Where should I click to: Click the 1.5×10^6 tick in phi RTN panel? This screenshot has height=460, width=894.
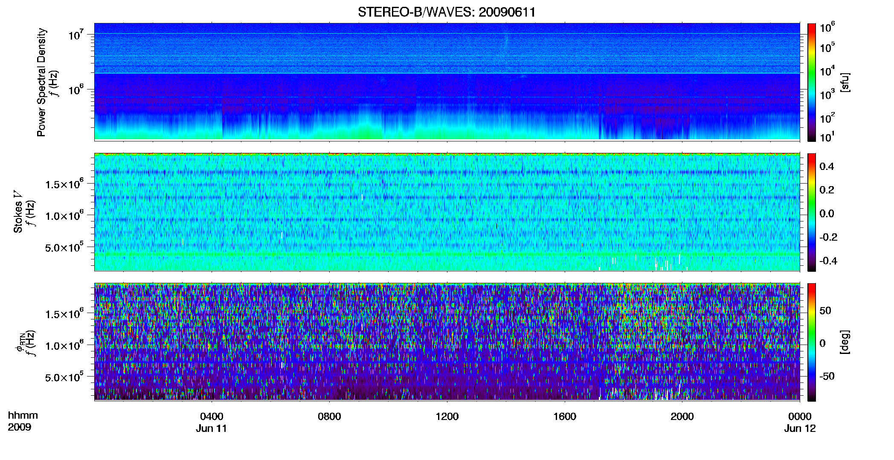[64, 314]
